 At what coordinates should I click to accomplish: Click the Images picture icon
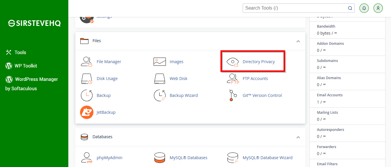[x=160, y=62]
